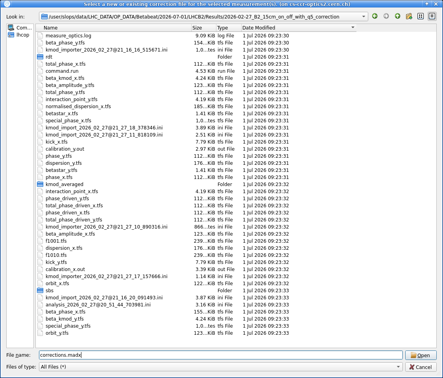Select normalised_dispersion_x.tfs file
Screen dimensions: 443x378
pyautogui.click(x=78, y=106)
